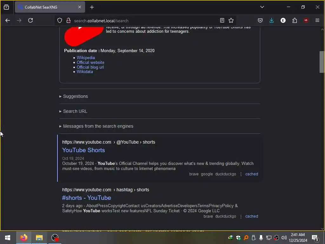Open a new browser tab
325x244 pixels.
(x=92, y=7)
